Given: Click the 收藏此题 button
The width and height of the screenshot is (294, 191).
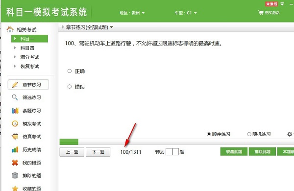Looking at the screenshot, I should 234,152.
